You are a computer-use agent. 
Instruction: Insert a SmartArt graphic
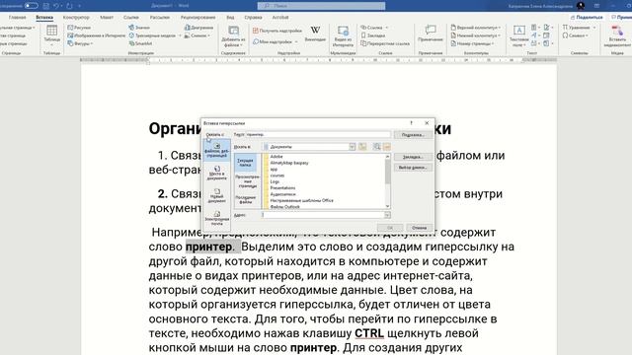(x=140, y=43)
